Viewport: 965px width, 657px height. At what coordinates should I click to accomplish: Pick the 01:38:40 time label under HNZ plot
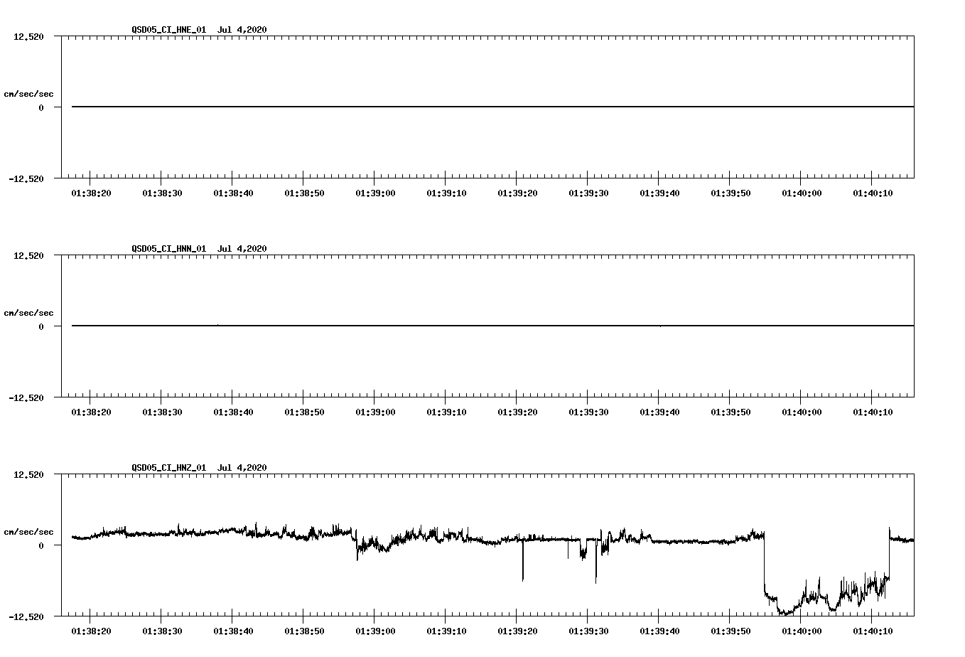pyautogui.click(x=233, y=631)
